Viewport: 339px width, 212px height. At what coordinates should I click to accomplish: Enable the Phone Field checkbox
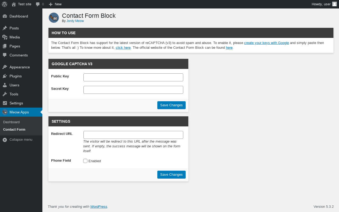(x=85, y=161)
